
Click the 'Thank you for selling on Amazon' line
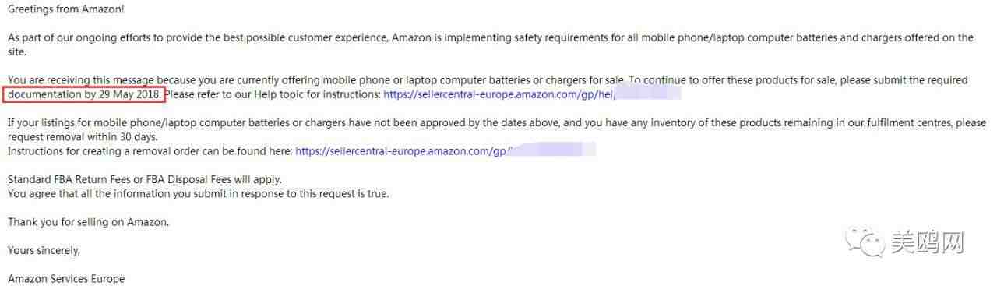[x=88, y=221]
